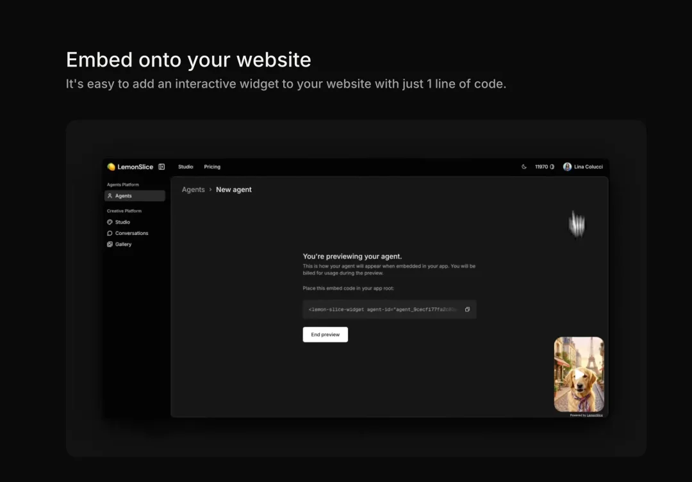Toggle dark mode with the moon icon
The height and width of the screenshot is (482, 692).
coord(524,167)
